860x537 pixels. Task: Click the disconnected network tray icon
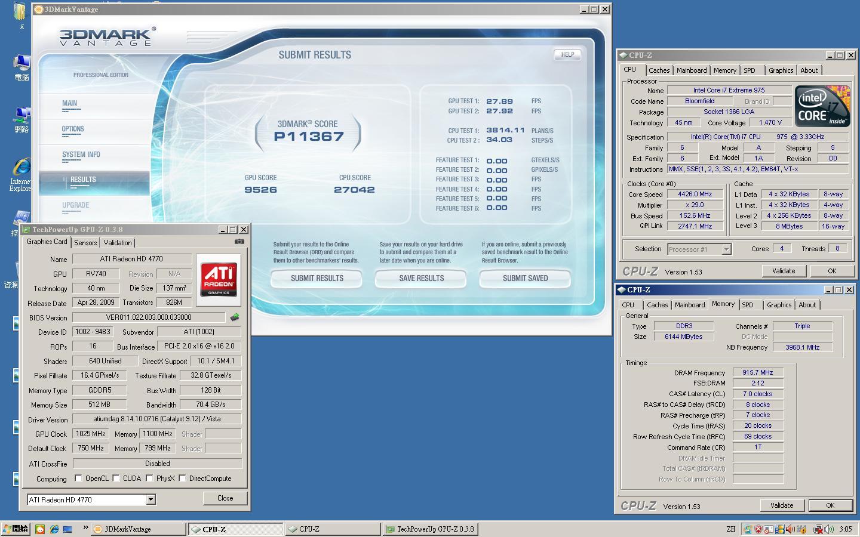pyautogui.click(x=818, y=529)
